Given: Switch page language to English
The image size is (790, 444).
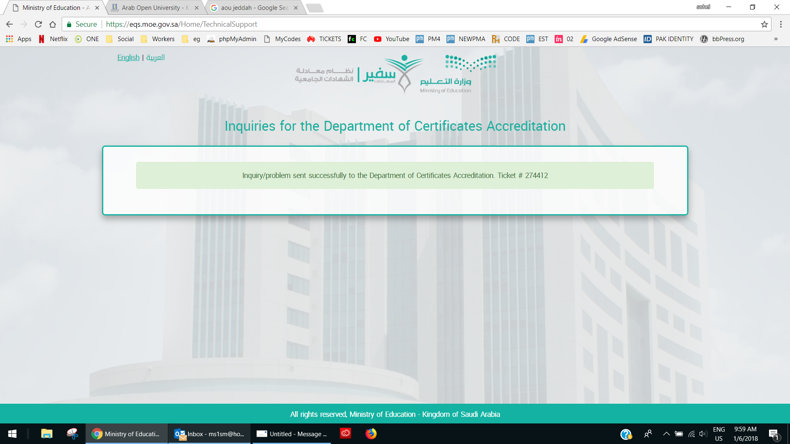Looking at the screenshot, I should [x=128, y=58].
